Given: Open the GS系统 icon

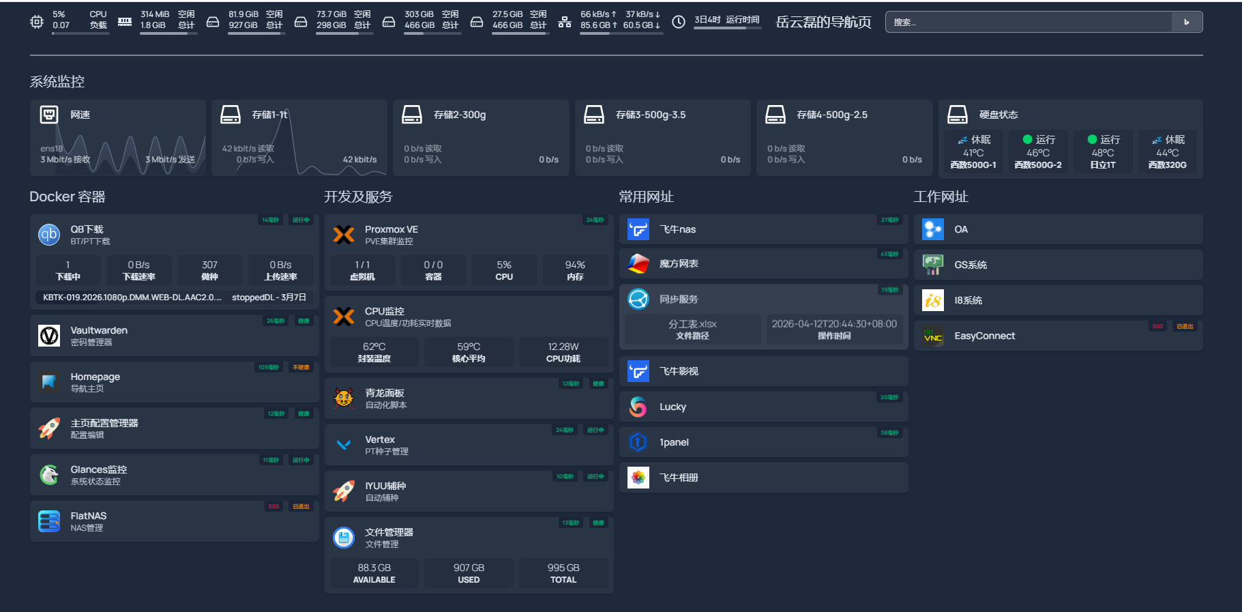Looking at the screenshot, I should pyautogui.click(x=933, y=265).
